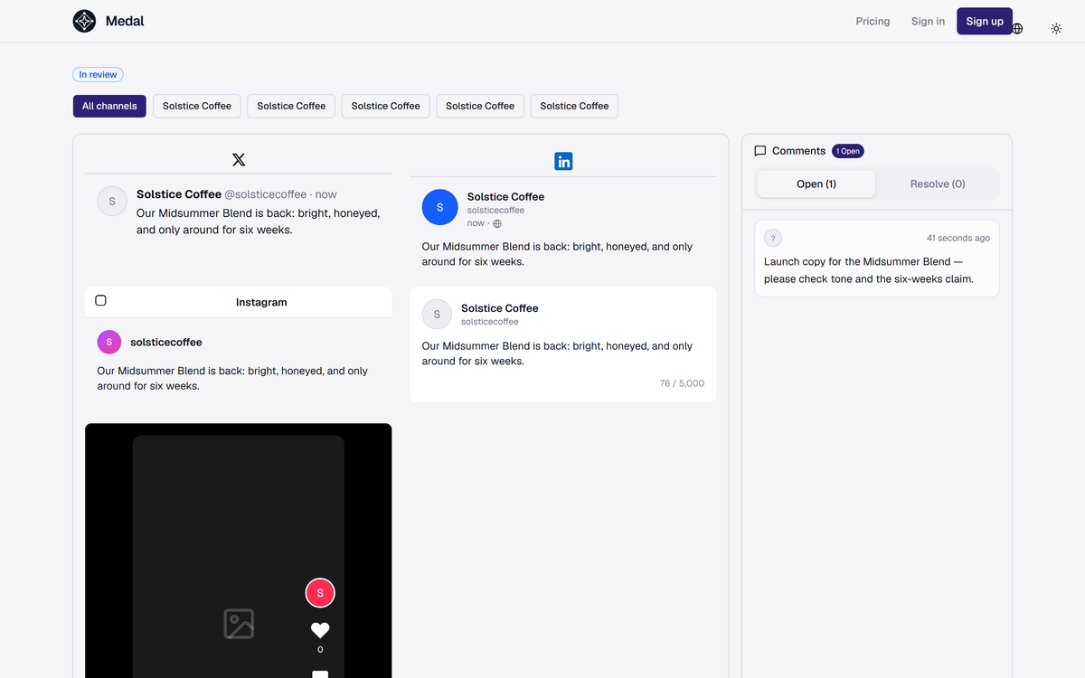
Task: Select the All channels tab
Action: (109, 106)
